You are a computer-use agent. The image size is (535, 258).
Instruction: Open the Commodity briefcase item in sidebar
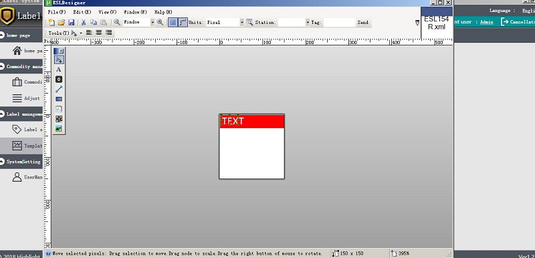coord(27,82)
